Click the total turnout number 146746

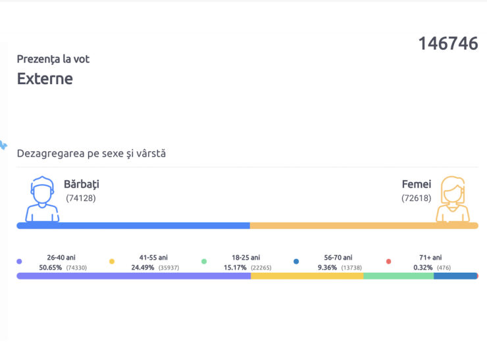coord(448,43)
